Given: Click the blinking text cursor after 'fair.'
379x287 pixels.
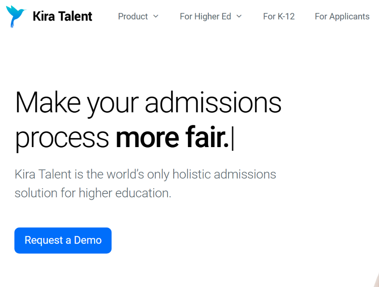Looking at the screenshot, I should [233, 138].
